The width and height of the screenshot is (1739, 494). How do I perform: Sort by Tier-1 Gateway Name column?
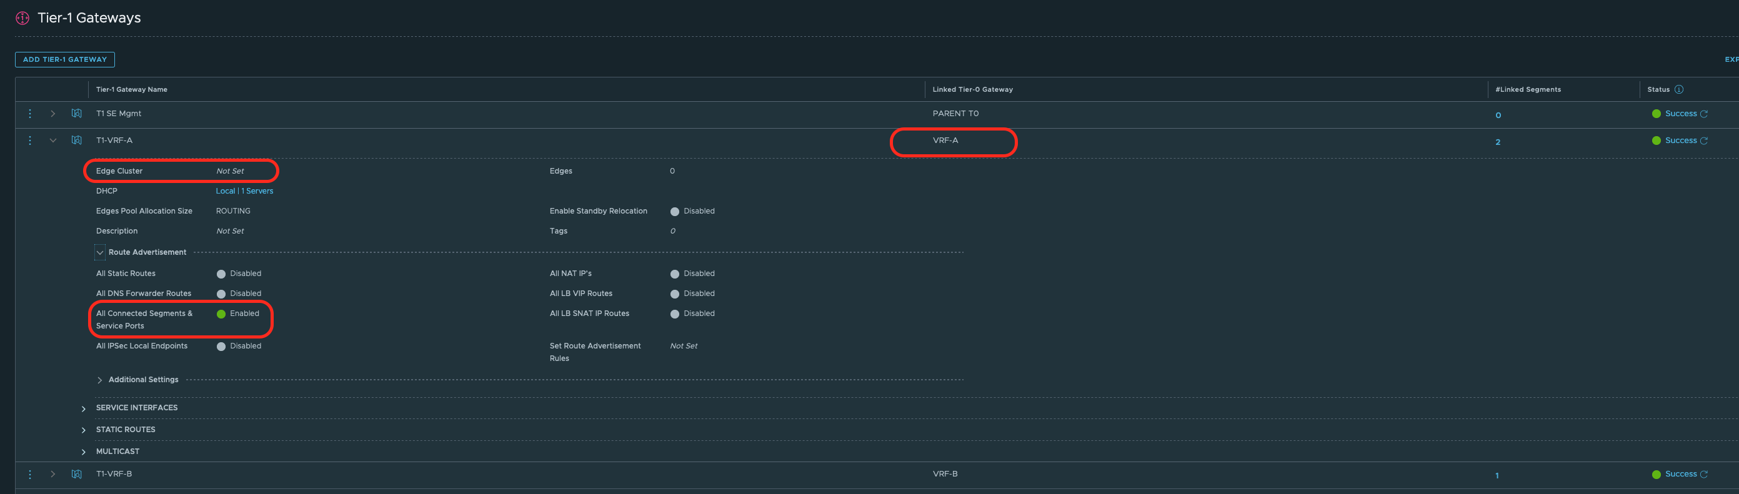pyautogui.click(x=132, y=90)
